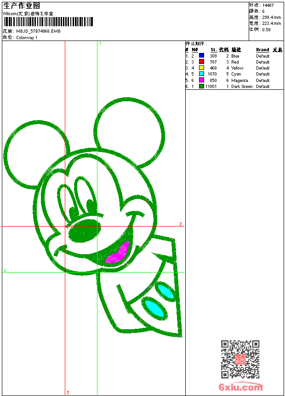285x396 pixels.
Task: Click the Cyan color swatch
Action: 201,74
